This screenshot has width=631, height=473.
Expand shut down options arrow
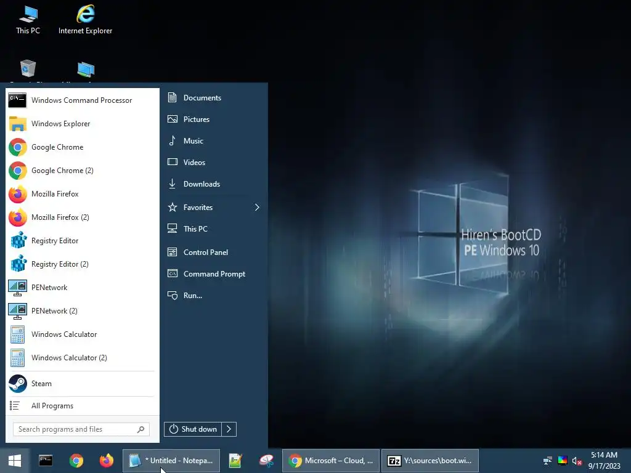point(229,429)
